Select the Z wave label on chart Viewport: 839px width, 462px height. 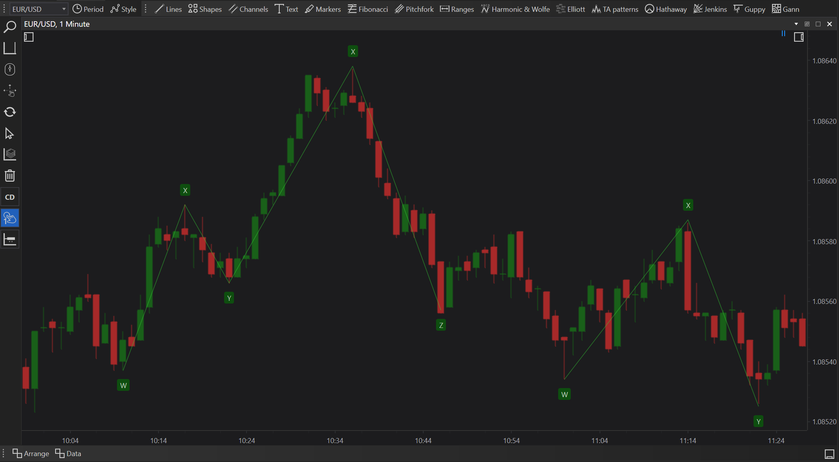441,325
